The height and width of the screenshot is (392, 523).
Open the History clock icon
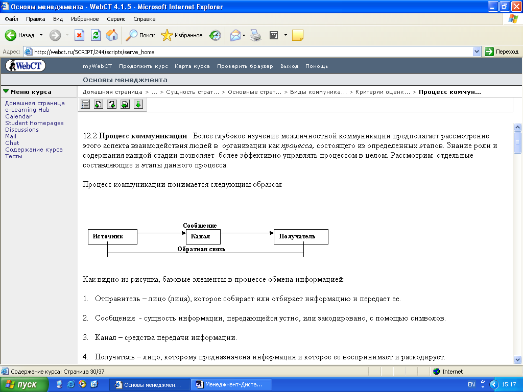tap(215, 35)
